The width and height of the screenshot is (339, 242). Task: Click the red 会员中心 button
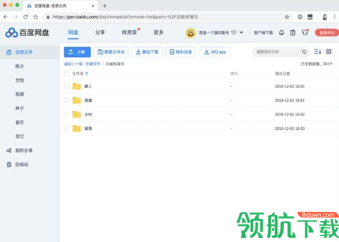(x=327, y=33)
